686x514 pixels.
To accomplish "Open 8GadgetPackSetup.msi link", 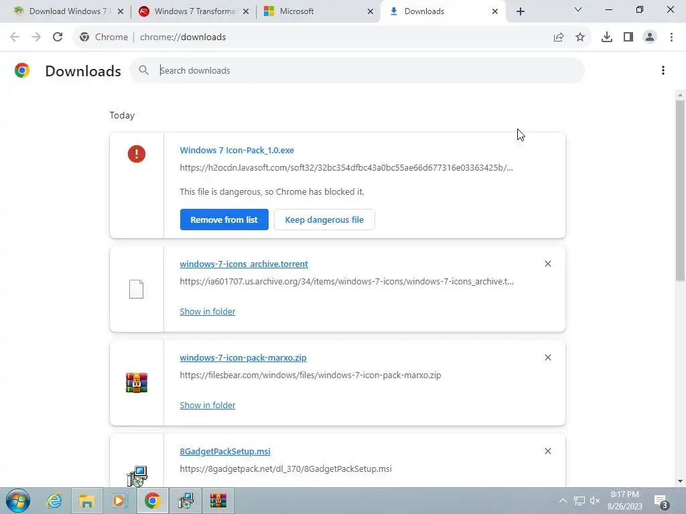I will (x=225, y=452).
